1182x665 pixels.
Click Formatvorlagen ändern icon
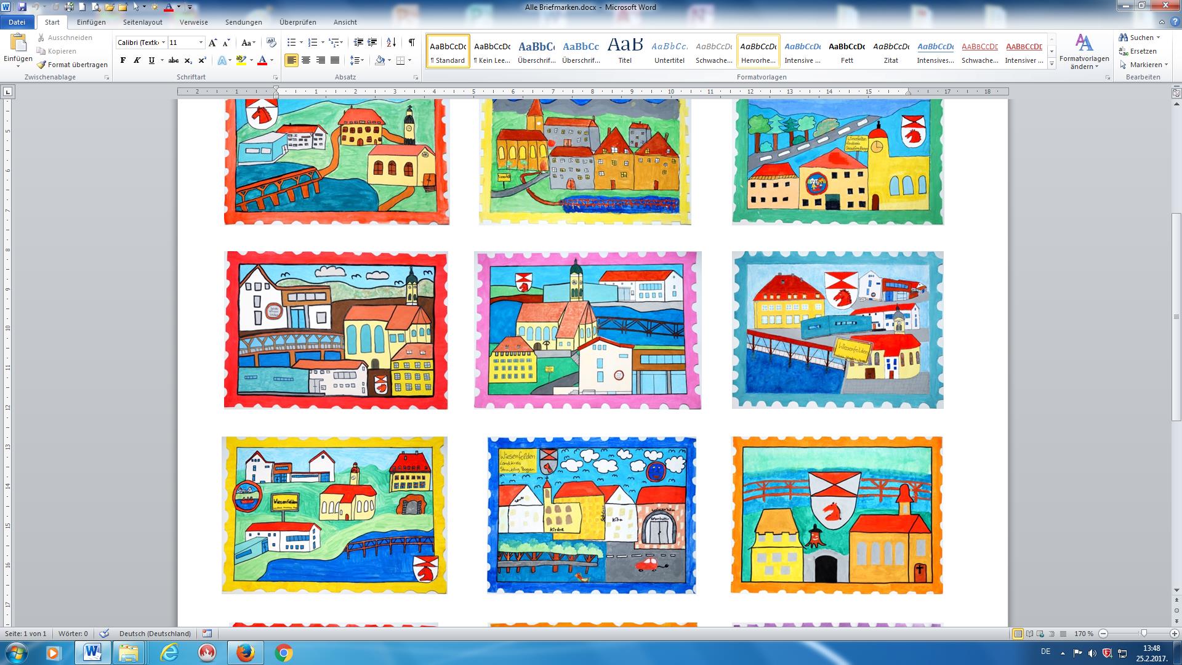(1084, 43)
